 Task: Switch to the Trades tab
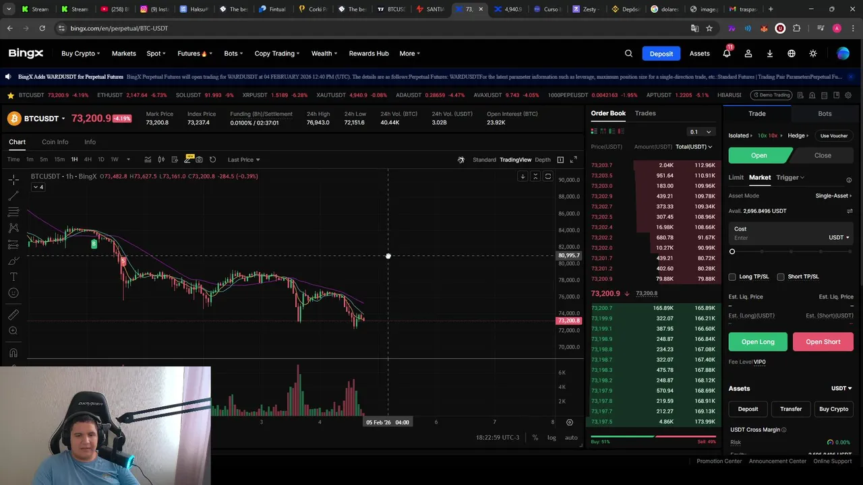(x=645, y=113)
